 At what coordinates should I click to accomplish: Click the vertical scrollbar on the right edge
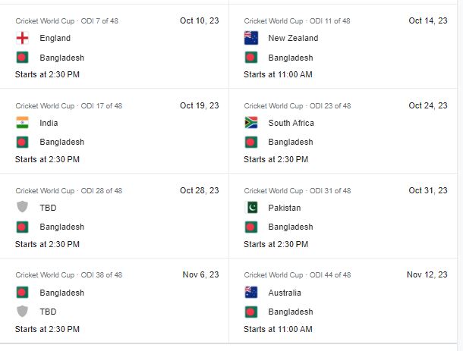point(460,176)
